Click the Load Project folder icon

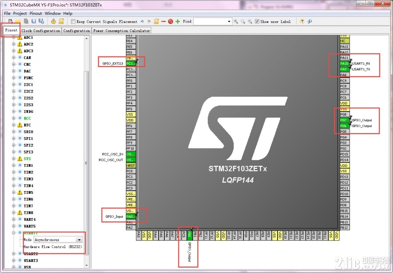pos(18,22)
